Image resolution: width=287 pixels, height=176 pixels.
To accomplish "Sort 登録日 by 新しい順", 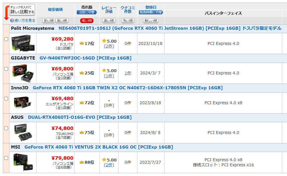I will [x=151, y=21].
